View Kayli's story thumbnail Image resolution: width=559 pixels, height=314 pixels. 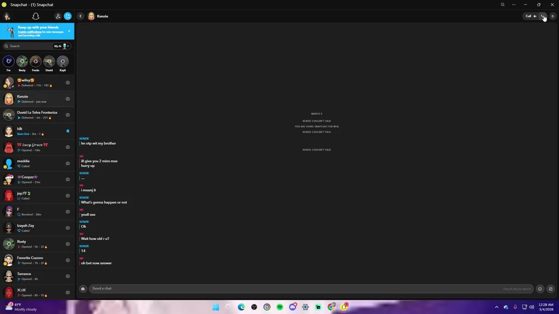(x=62, y=61)
